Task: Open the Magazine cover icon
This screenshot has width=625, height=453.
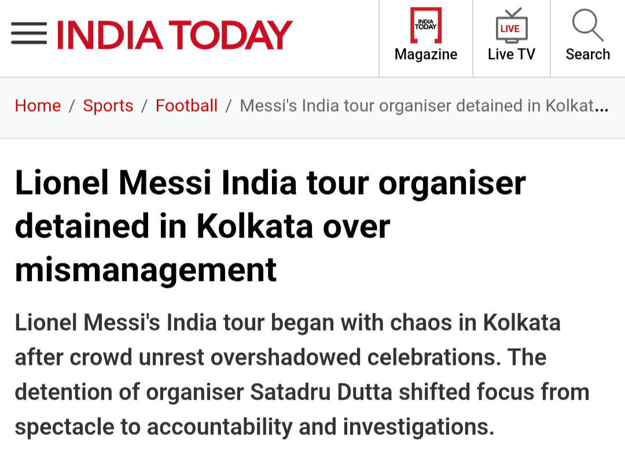Action: (x=426, y=25)
